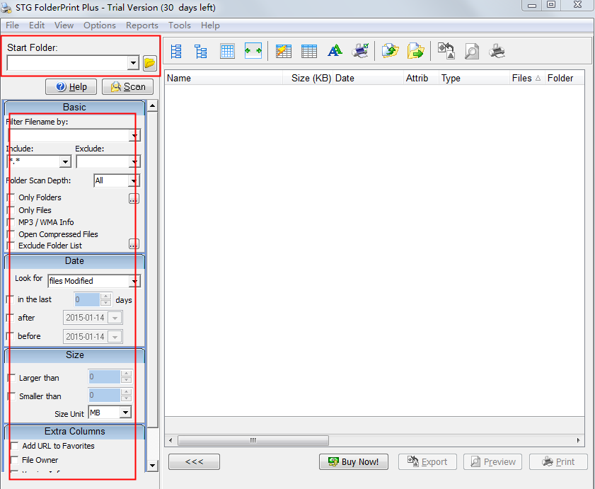The width and height of the screenshot is (595, 489).
Task: Click the folder with straight green arrow
Action: coord(415,50)
